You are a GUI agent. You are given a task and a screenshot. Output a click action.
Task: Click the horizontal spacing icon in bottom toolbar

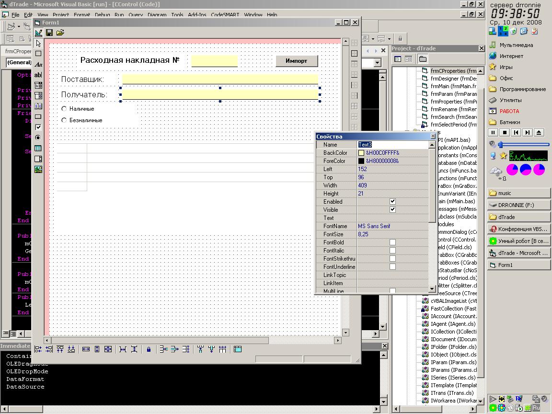[123, 349]
